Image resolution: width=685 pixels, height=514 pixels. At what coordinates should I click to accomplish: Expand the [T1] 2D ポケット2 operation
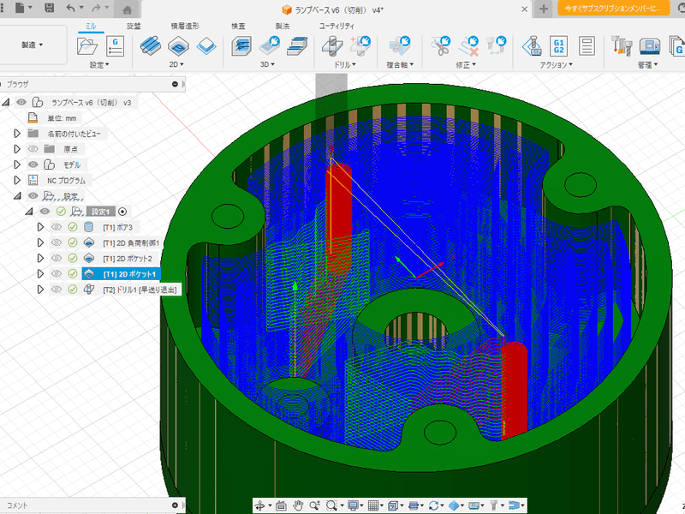tap(40, 258)
